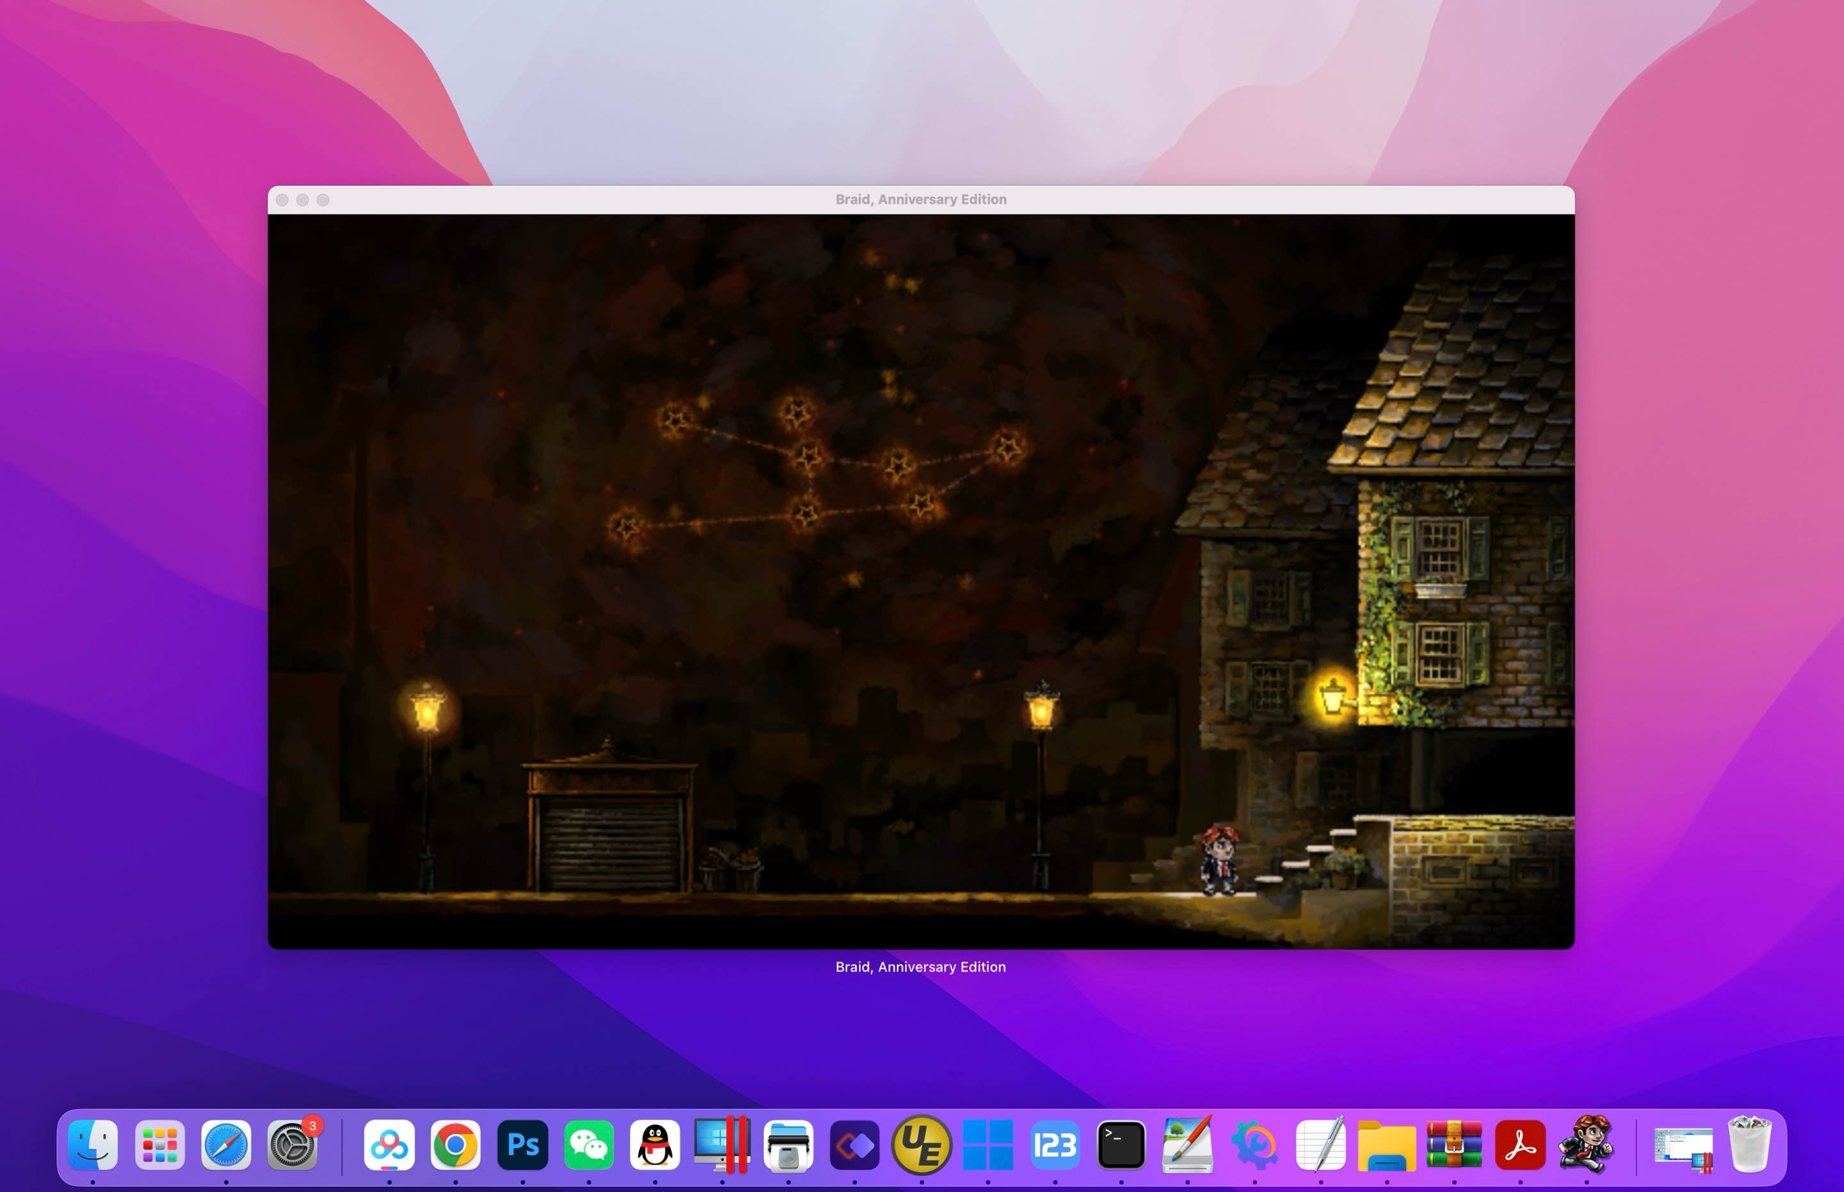Click the Braid caption below the window
Viewport: 1844px width, 1192px height.
click(921, 967)
